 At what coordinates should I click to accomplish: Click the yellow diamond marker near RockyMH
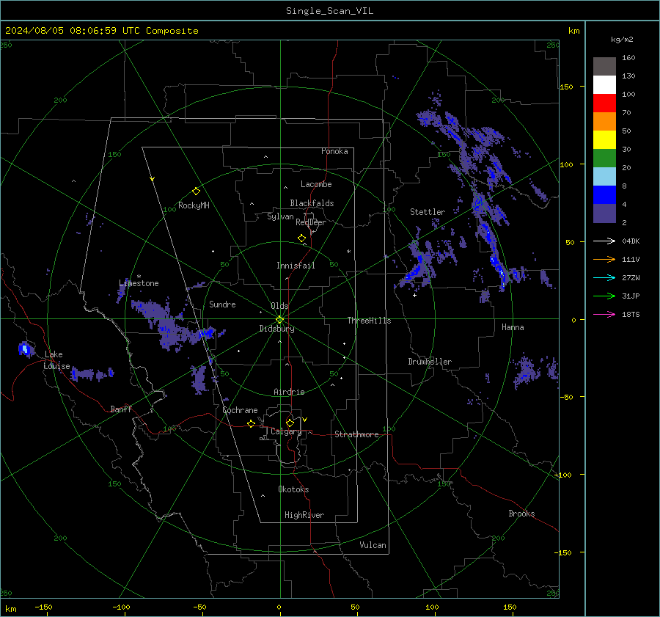point(196,191)
